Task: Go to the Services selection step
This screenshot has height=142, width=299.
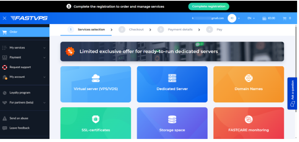Action: pyautogui.click(x=86, y=29)
